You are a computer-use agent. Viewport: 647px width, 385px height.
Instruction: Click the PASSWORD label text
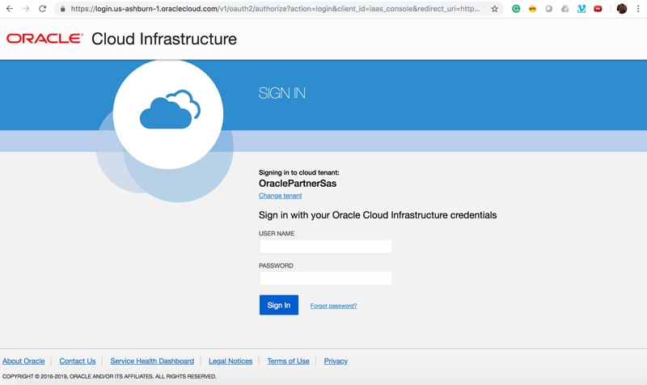[x=276, y=266]
